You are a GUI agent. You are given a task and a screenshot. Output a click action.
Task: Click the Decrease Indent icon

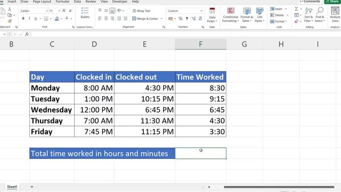pyautogui.click(x=119, y=19)
